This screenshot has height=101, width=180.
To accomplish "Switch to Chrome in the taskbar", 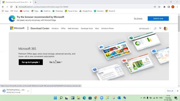I will [x=96, y=98].
